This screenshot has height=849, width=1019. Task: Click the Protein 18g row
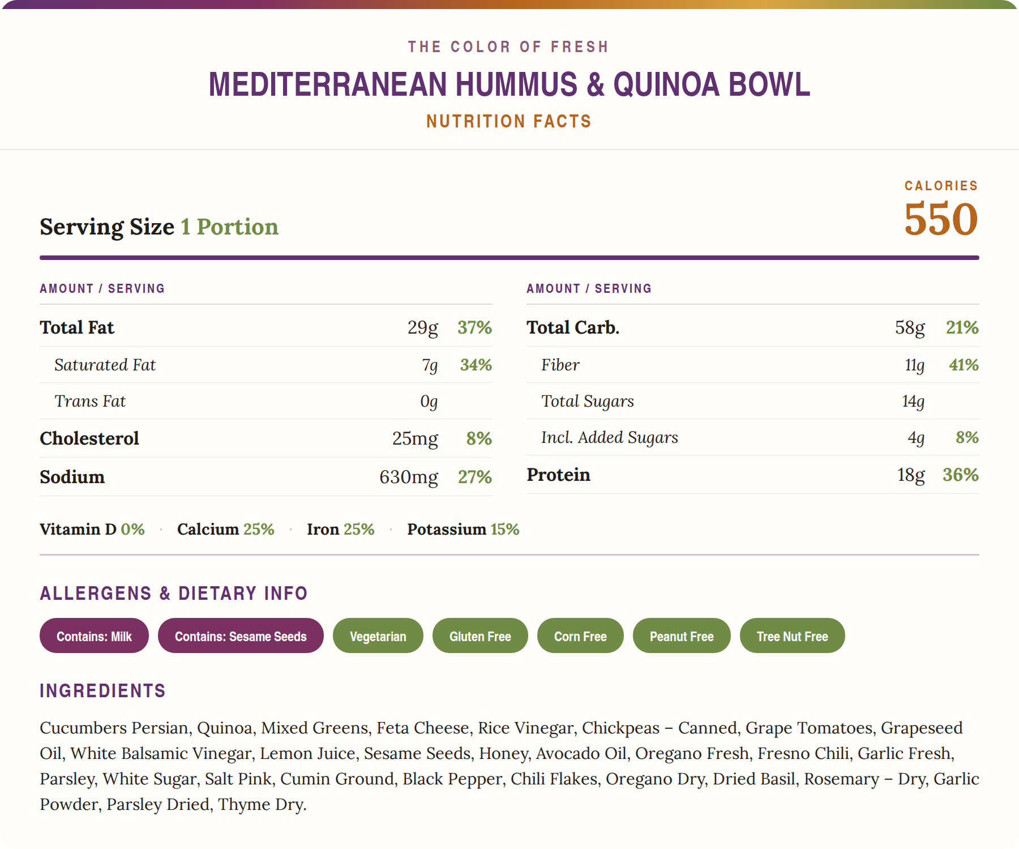pyautogui.click(x=753, y=474)
